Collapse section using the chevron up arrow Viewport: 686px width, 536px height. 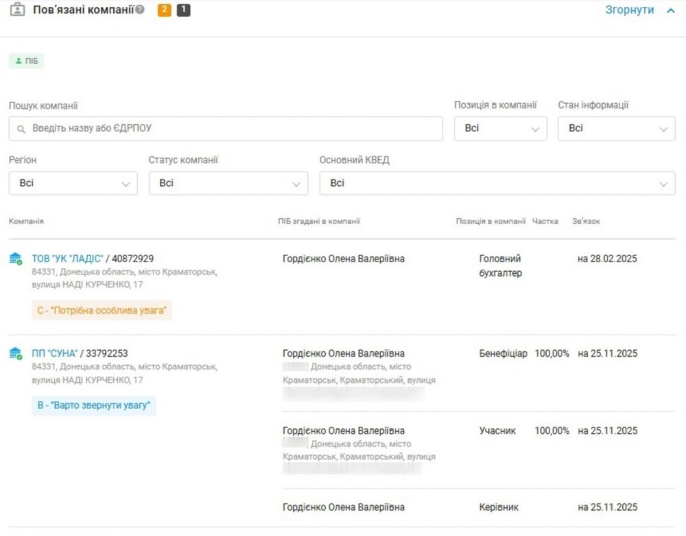point(670,11)
